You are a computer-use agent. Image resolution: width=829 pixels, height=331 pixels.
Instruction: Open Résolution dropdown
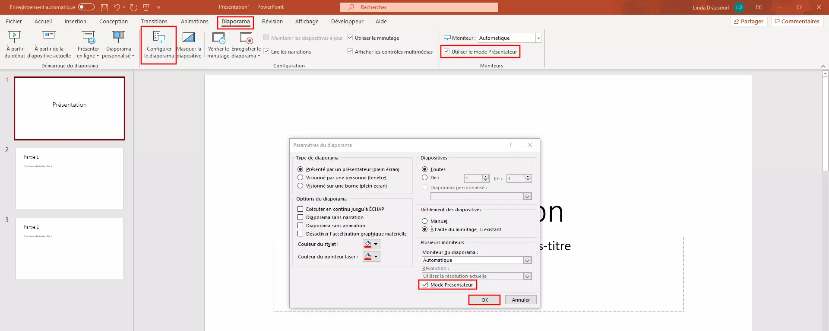click(x=527, y=276)
